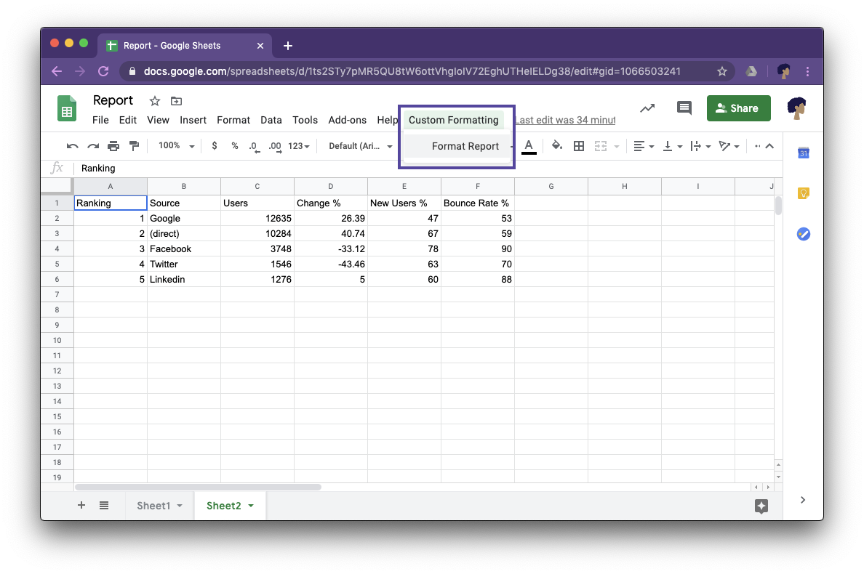Apply currency format with dollar icon
This screenshot has width=864, height=574.
(214, 145)
